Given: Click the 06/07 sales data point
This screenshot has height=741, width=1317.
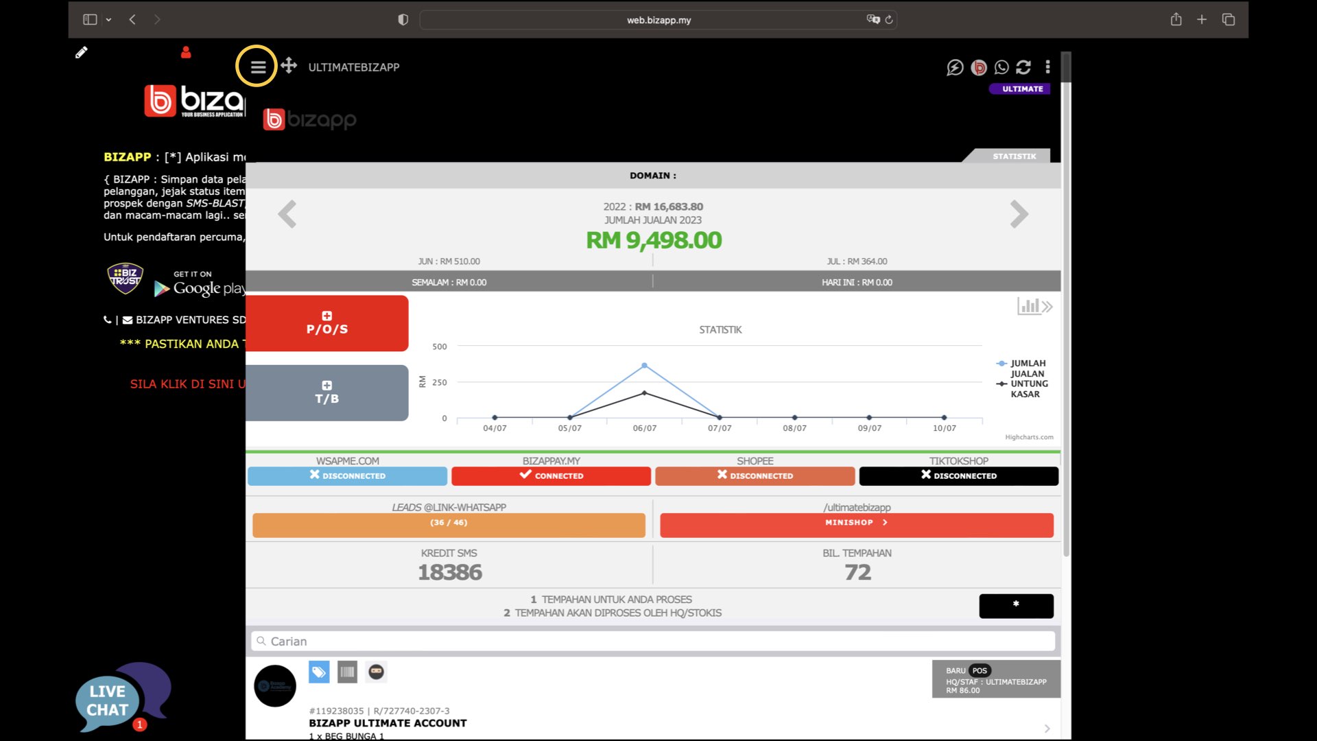Looking at the screenshot, I should point(644,366).
